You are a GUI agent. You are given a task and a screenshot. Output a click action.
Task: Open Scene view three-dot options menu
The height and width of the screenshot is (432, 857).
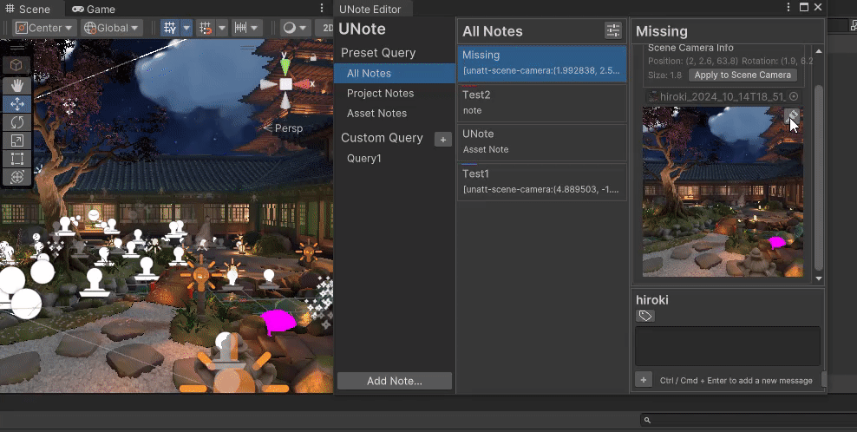coord(321,8)
